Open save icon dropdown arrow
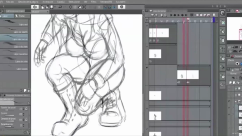This screenshot has height=136, width=242. pyautogui.click(x=55, y=7)
